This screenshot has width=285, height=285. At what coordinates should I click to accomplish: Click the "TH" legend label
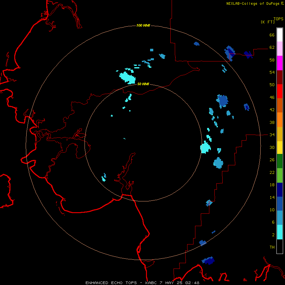(272, 247)
